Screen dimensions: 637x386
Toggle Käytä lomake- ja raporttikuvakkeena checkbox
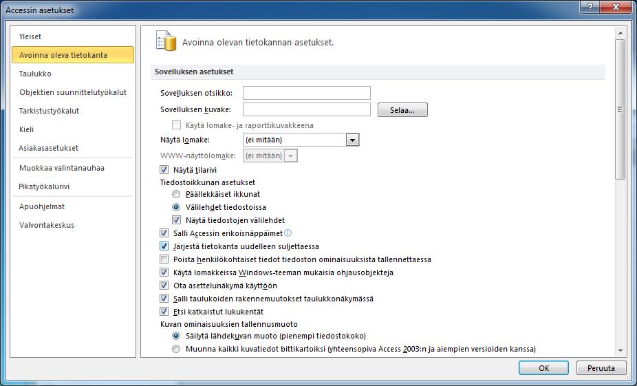pyautogui.click(x=176, y=125)
